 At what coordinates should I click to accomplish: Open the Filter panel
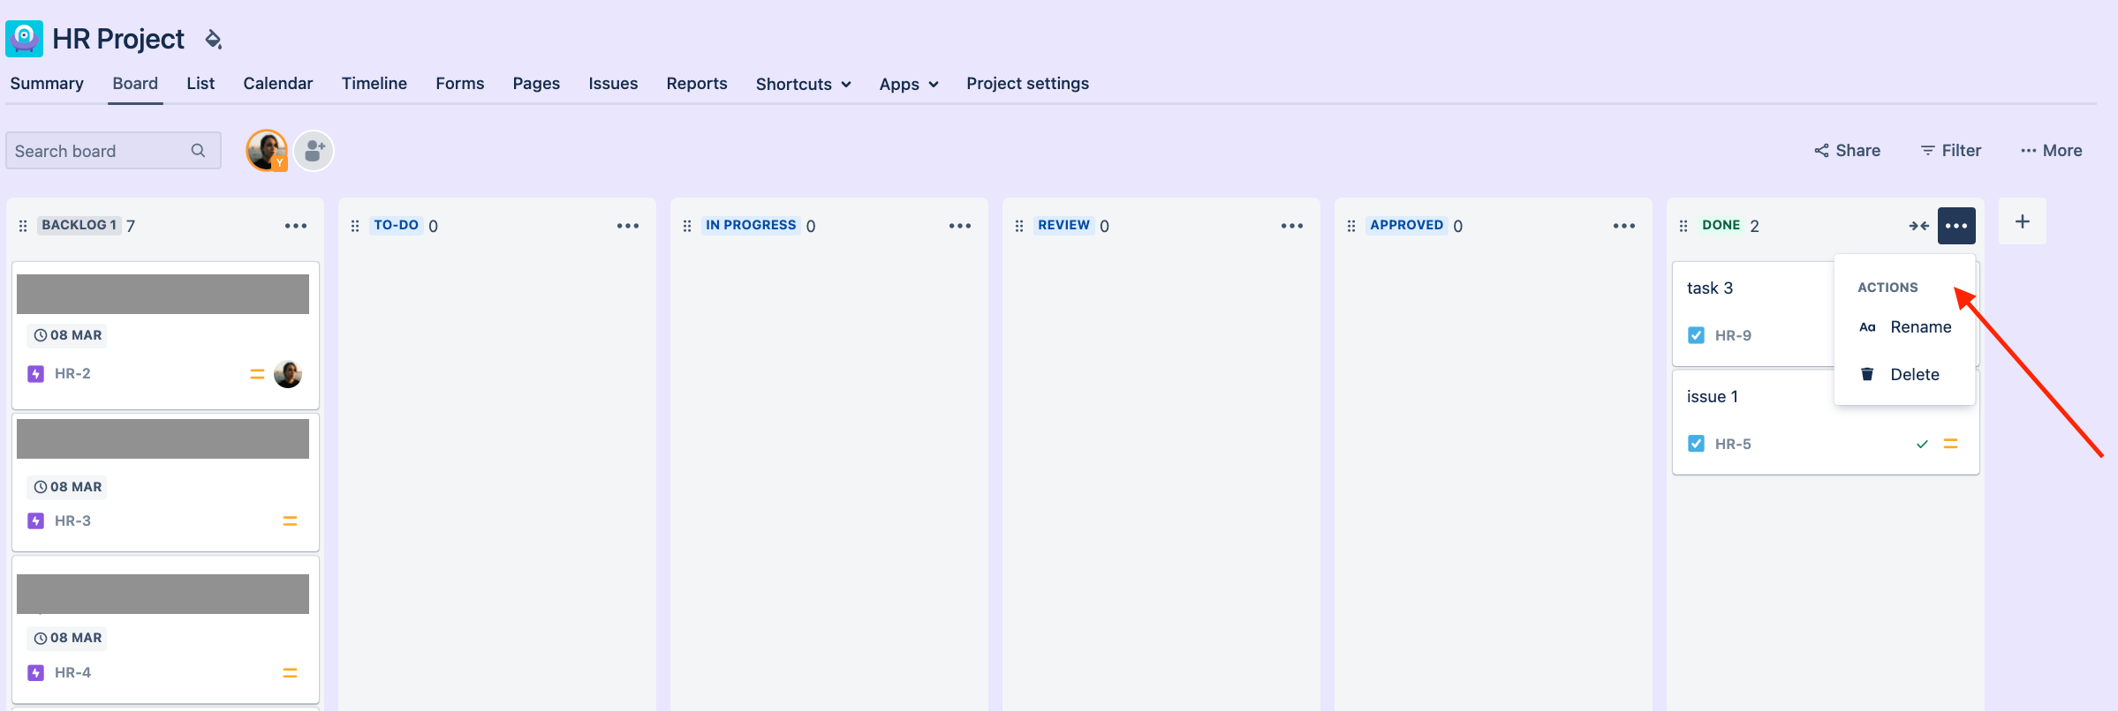pos(1951,151)
